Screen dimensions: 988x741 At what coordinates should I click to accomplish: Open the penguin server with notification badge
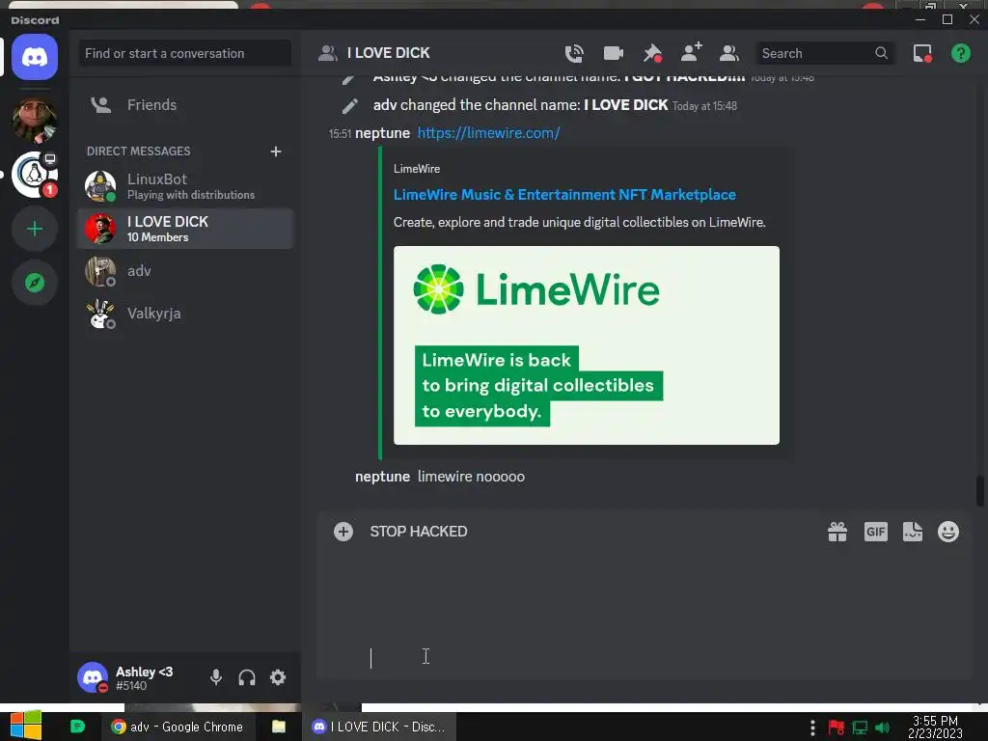35,175
